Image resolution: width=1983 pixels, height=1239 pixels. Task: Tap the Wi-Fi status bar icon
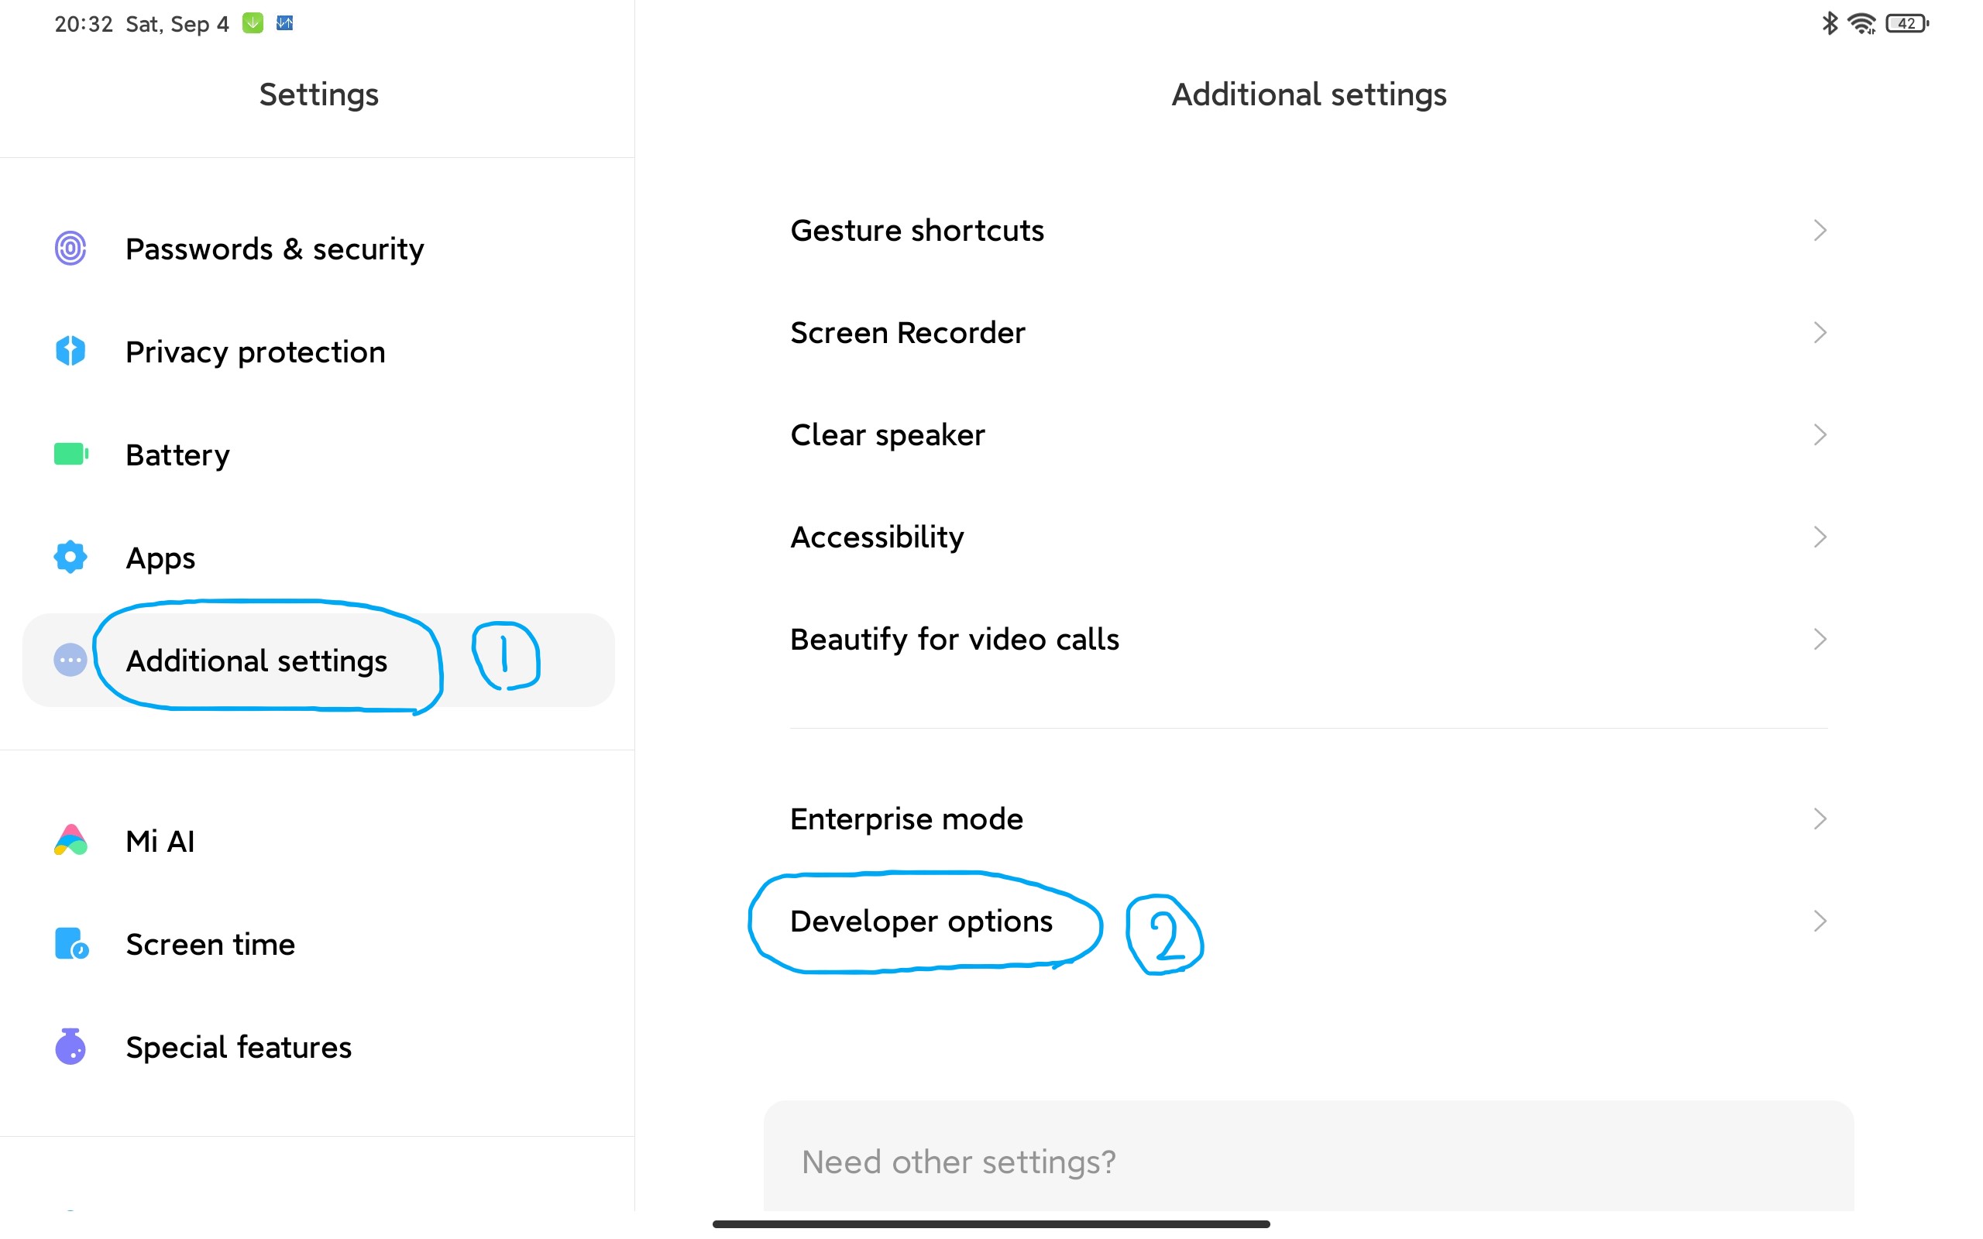[x=1861, y=24]
